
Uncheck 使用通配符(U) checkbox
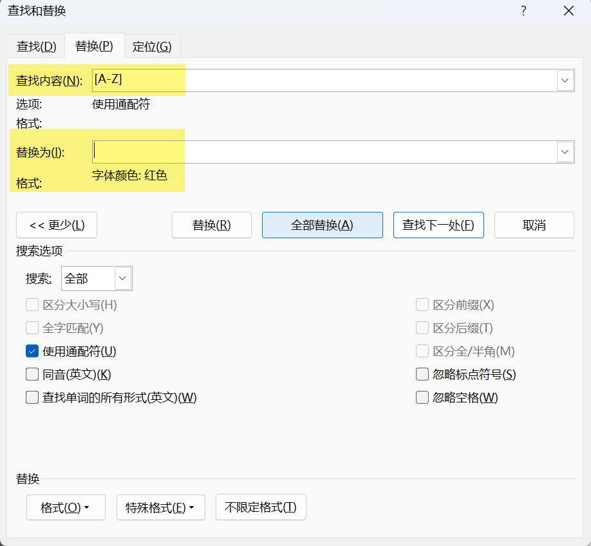32,351
